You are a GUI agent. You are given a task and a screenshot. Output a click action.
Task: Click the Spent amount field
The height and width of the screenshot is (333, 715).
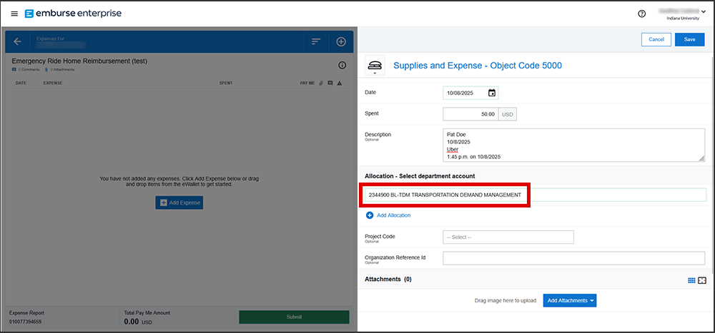click(470, 114)
